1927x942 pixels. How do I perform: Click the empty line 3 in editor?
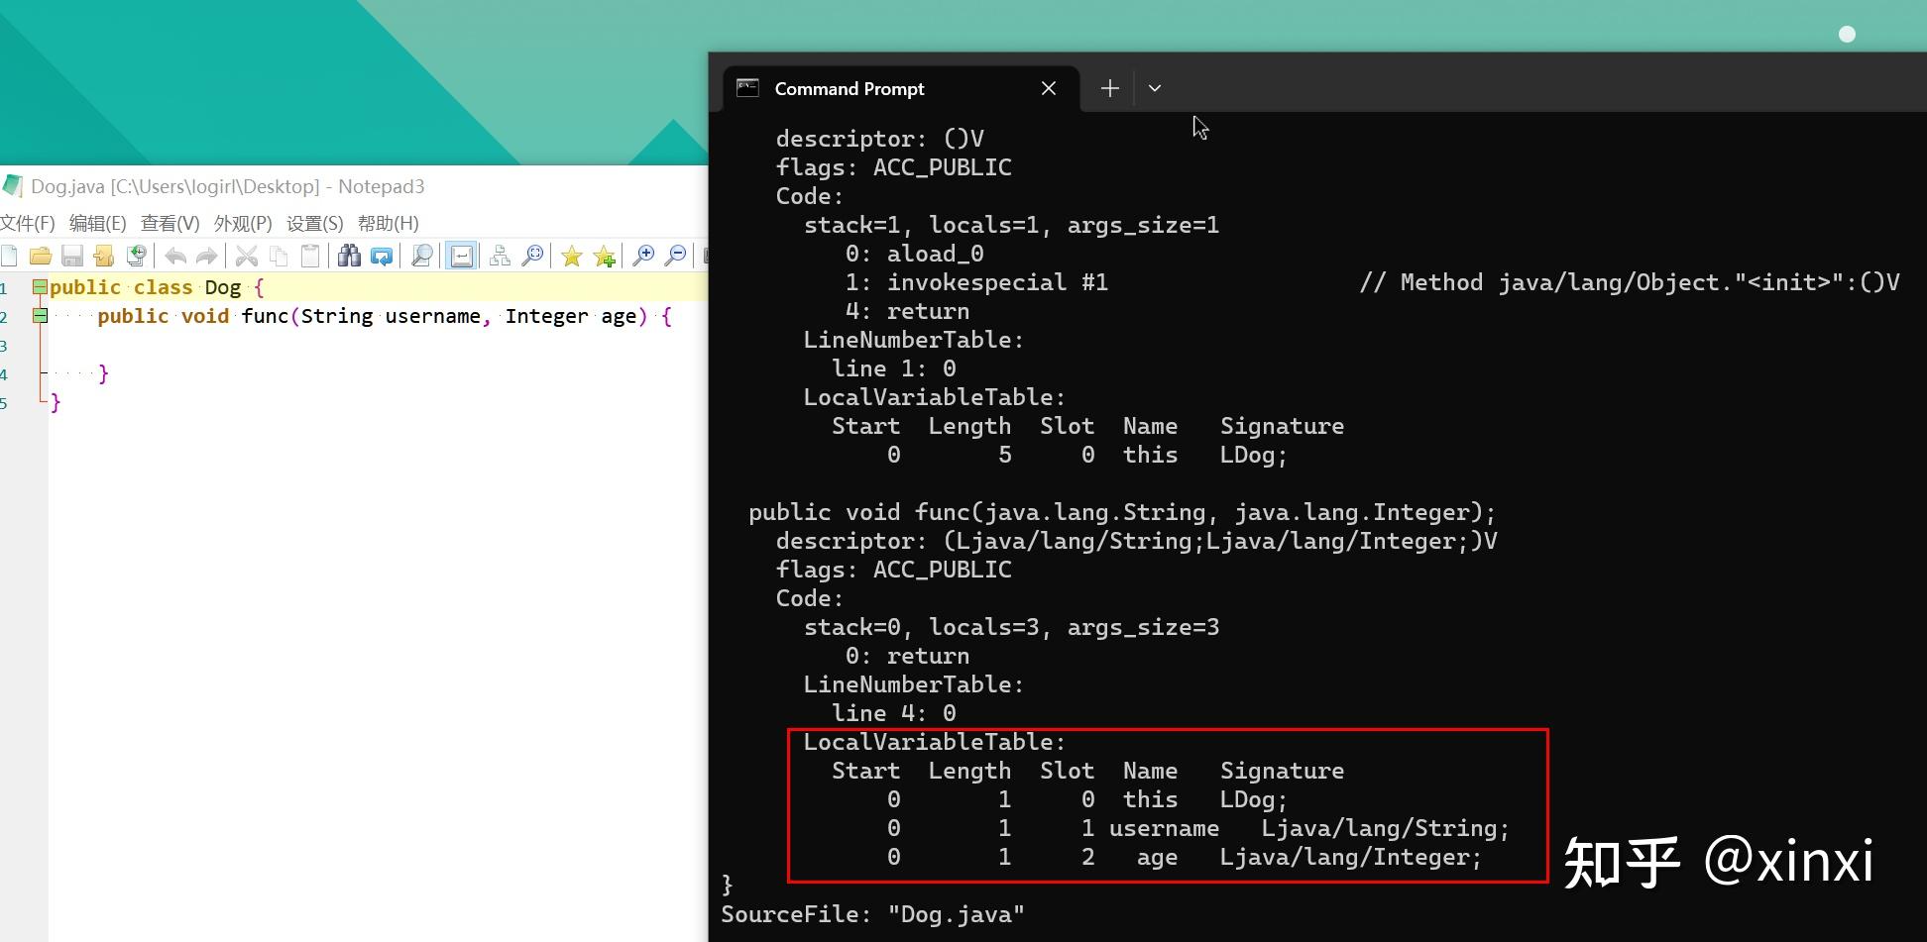tap(377, 345)
